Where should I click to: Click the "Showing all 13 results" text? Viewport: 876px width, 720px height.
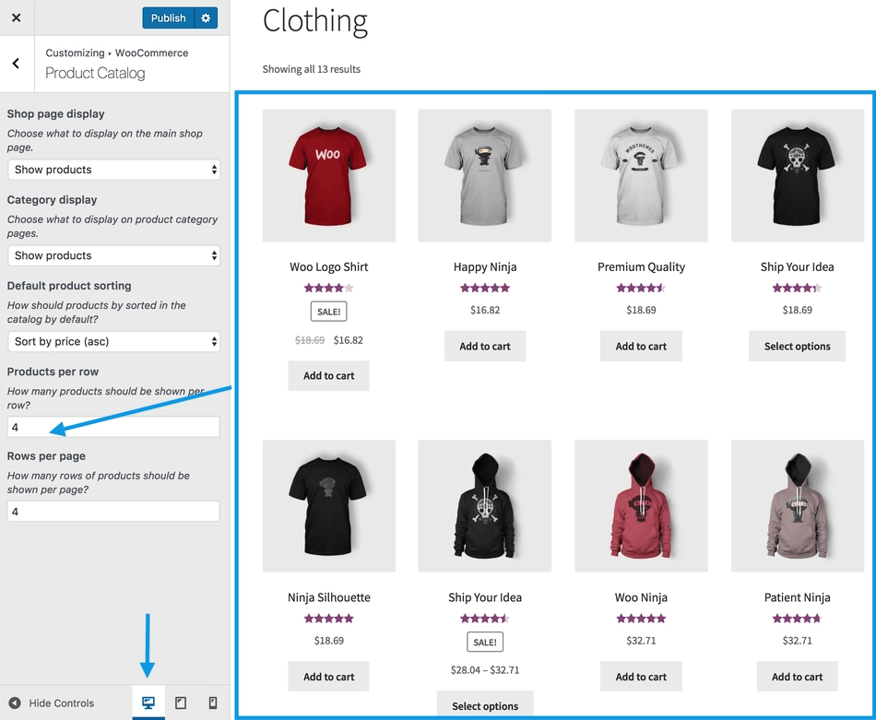point(311,69)
